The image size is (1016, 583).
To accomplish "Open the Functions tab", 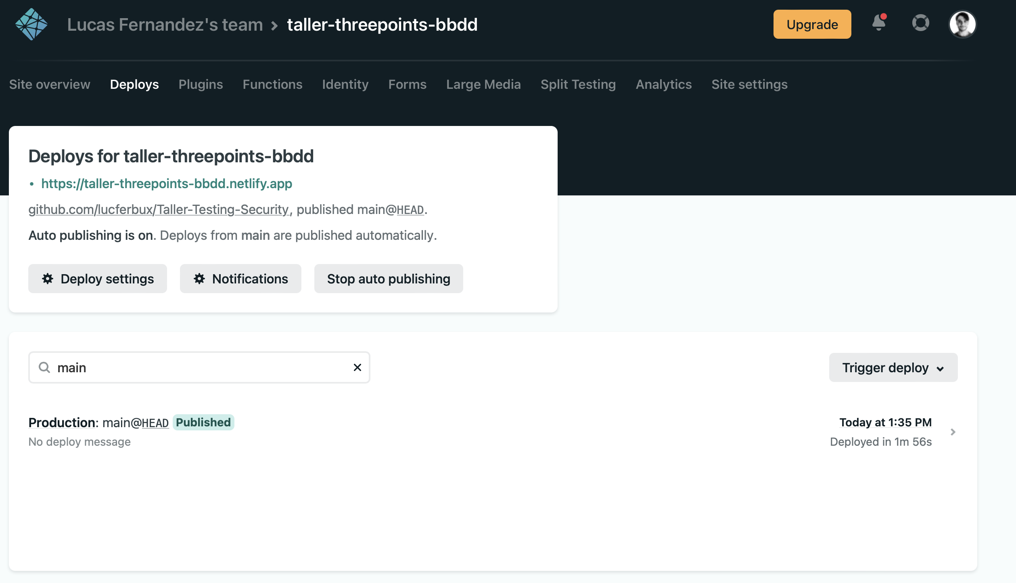I will coord(272,84).
